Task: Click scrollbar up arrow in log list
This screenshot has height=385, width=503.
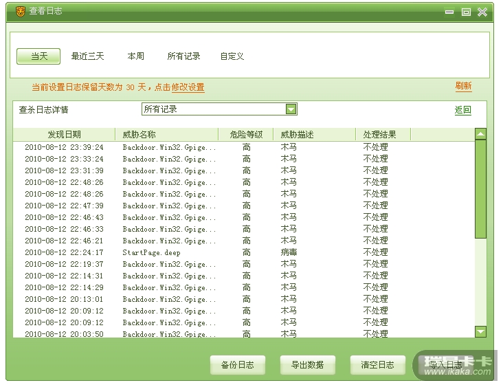Action: point(480,134)
